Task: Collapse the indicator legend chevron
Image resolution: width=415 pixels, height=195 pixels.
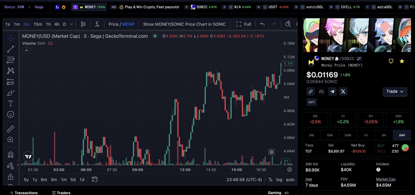Action: pyautogui.click(x=27, y=50)
